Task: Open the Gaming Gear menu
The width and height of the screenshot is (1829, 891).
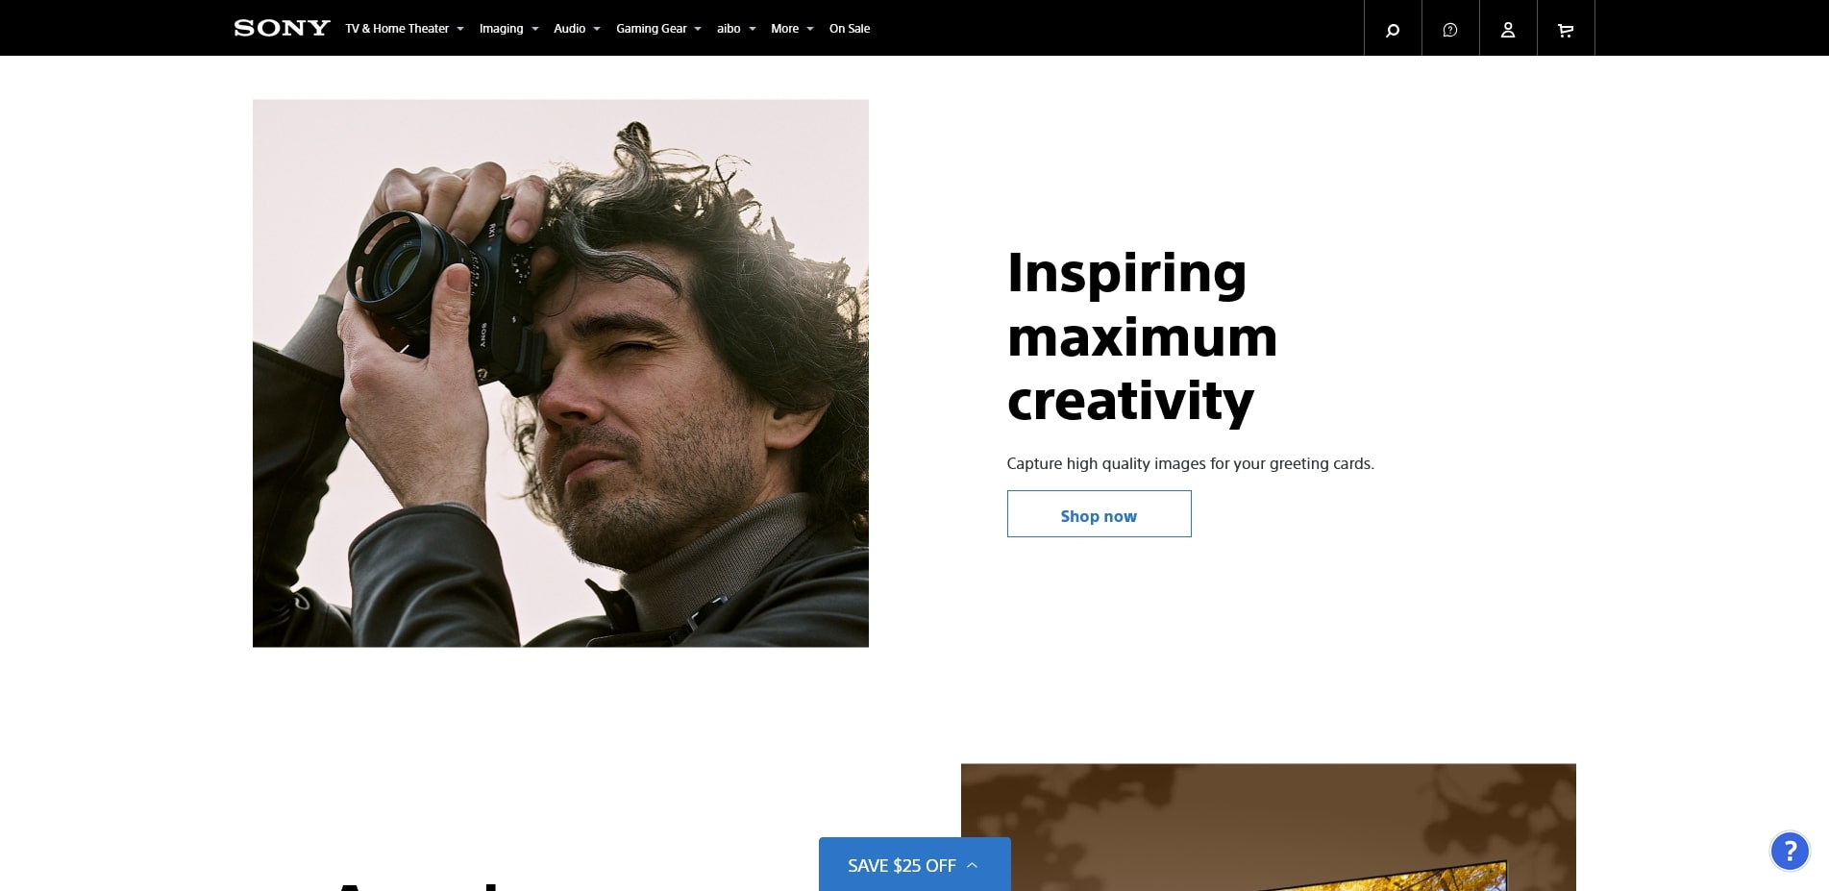Action: coord(658,29)
